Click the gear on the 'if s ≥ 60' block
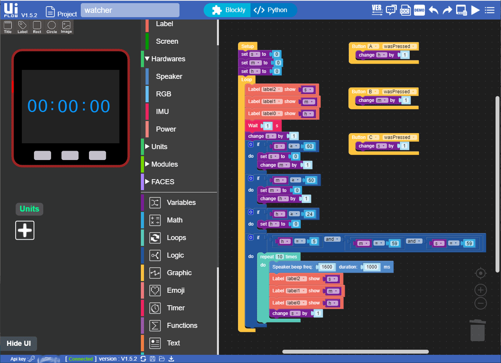The width and height of the screenshot is (501, 363). [x=251, y=144]
